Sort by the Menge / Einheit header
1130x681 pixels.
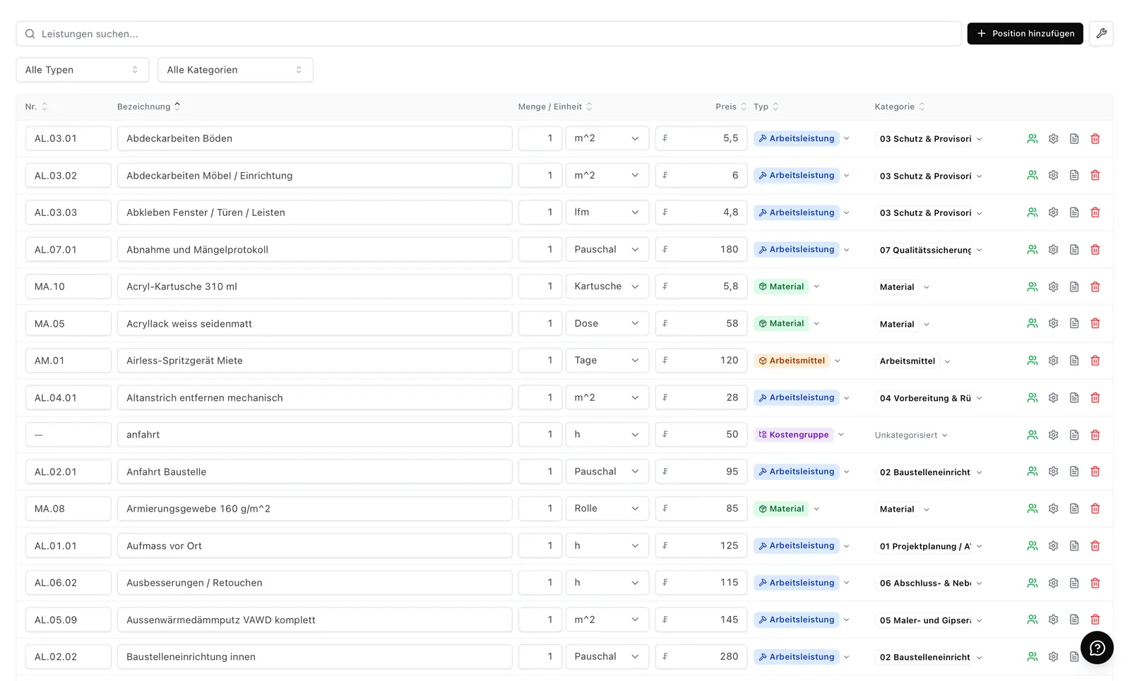tap(555, 107)
